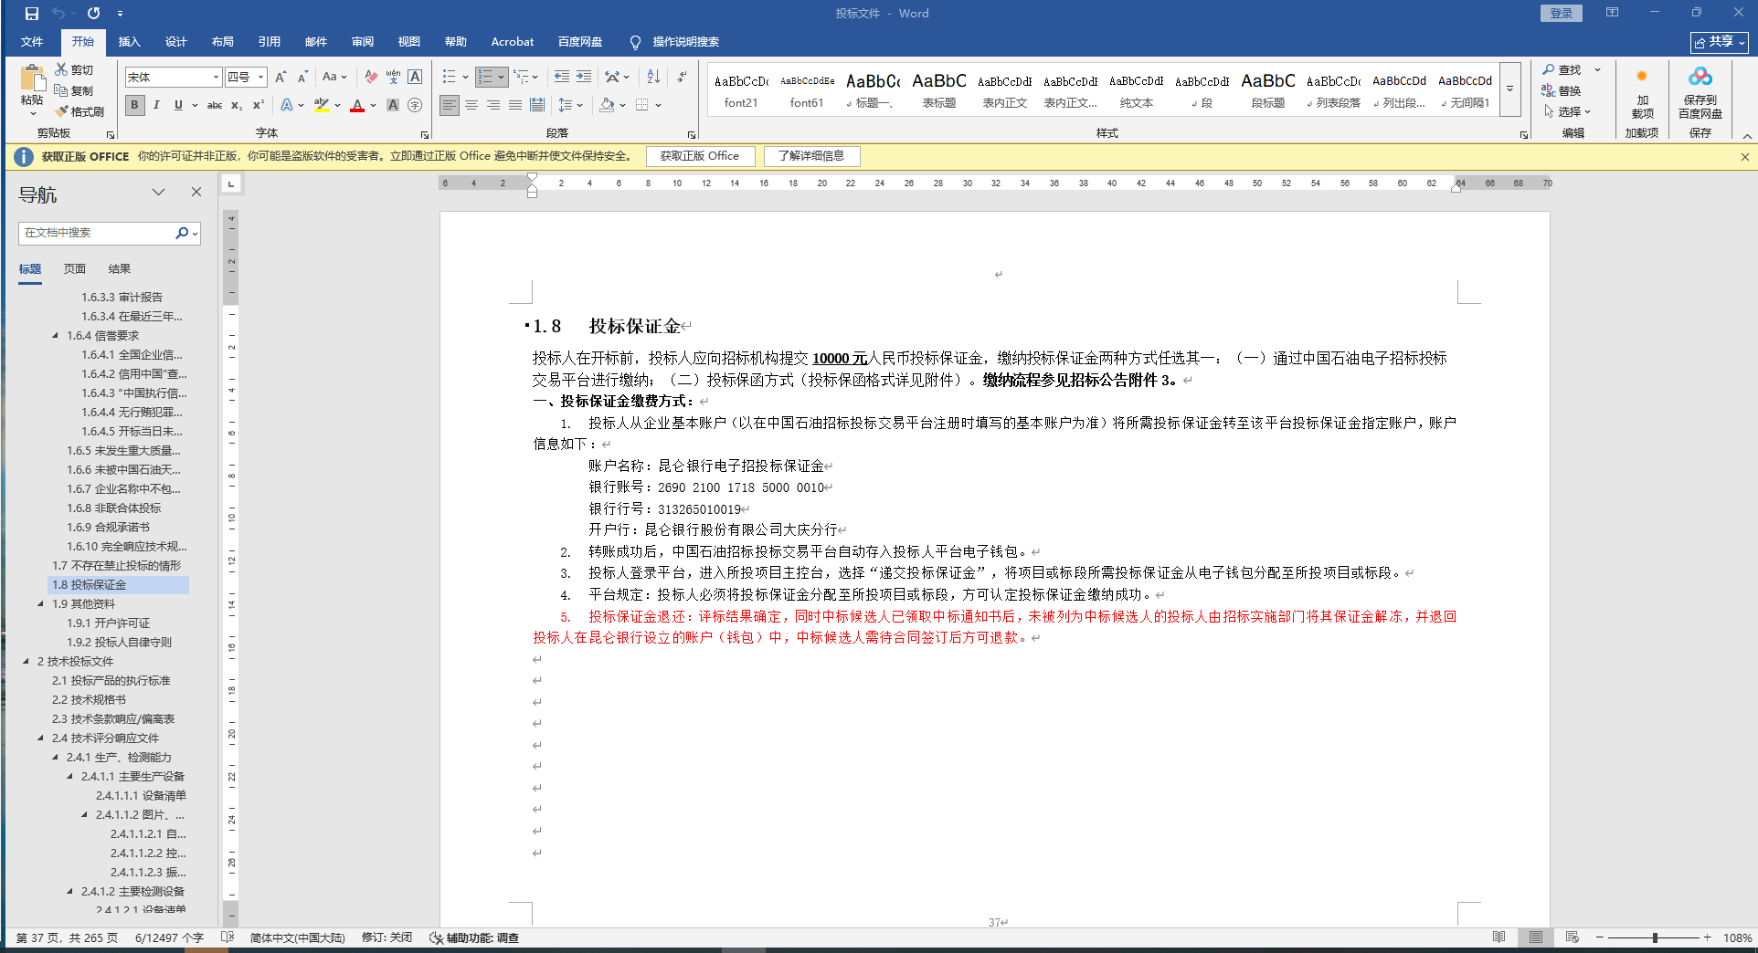Decrease font size with shrink font icon
The image size is (1758, 953).
302,77
